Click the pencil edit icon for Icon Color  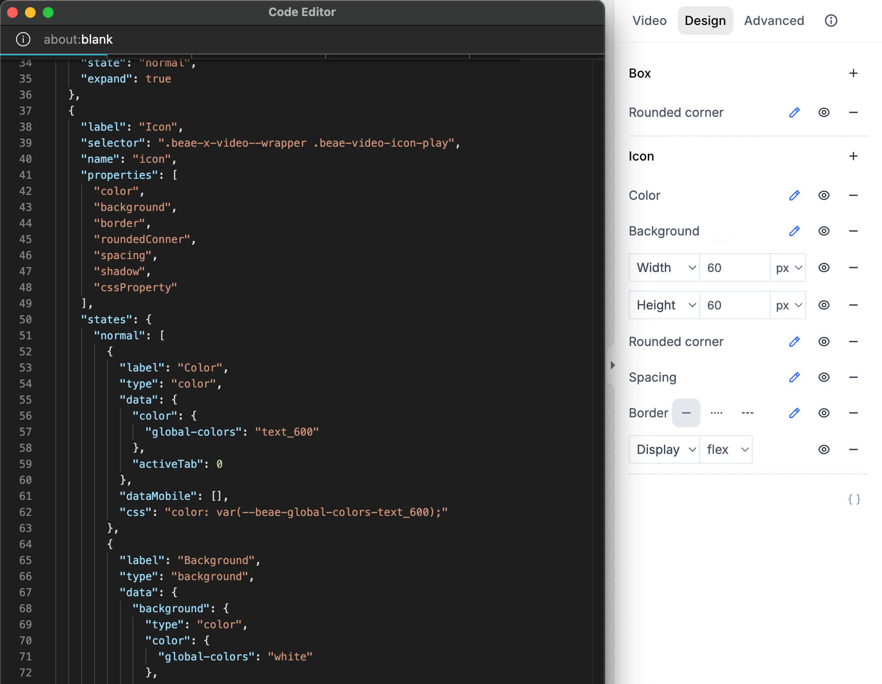click(x=794, y=195)
